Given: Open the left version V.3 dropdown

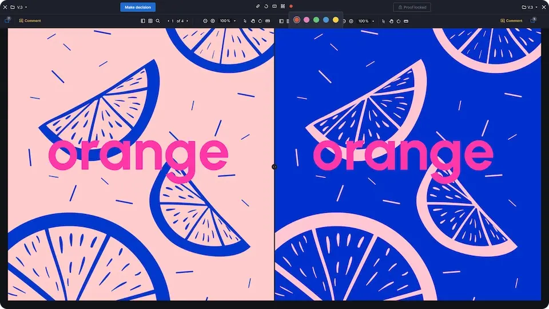Looking at the screenshot, I should [22, 7].
